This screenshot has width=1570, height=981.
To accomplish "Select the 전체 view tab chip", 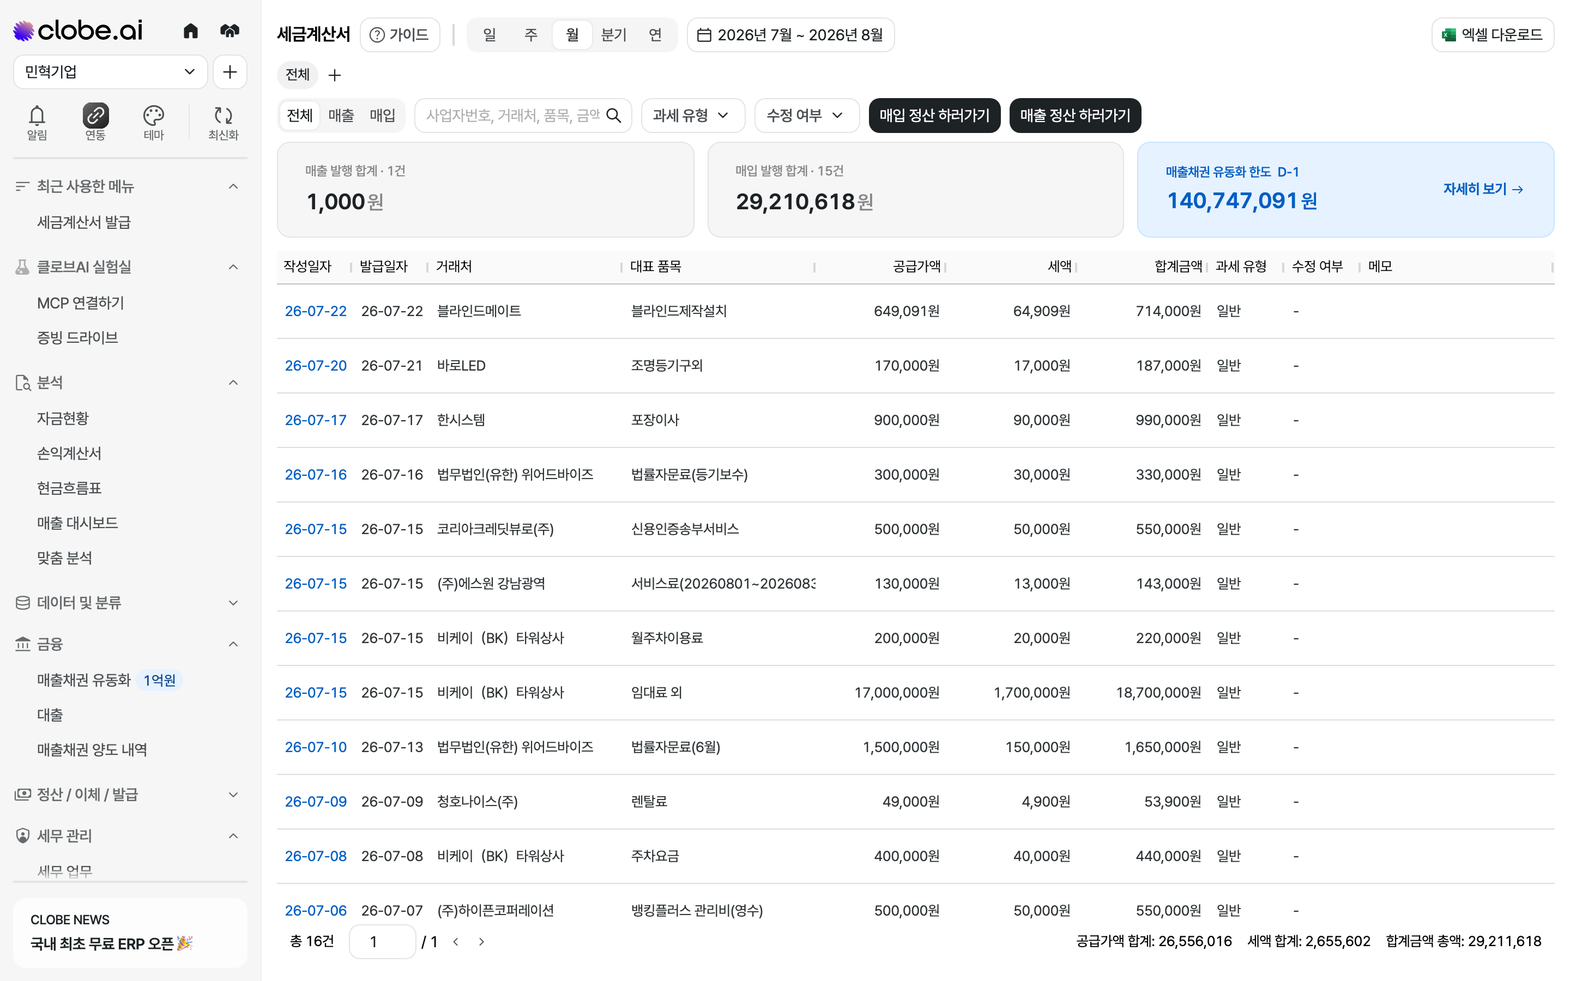I will point(298,75).
